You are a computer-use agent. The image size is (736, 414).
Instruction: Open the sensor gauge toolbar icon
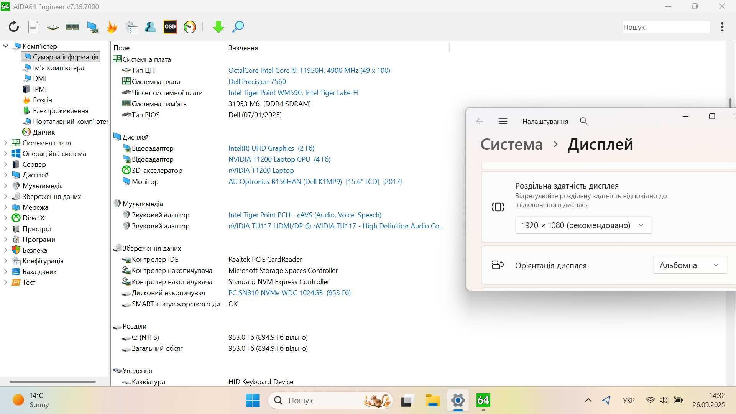[x=190, y=27]
